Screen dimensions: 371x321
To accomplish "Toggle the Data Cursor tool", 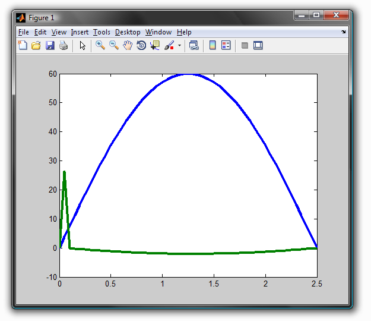I will tap(155, 45).
